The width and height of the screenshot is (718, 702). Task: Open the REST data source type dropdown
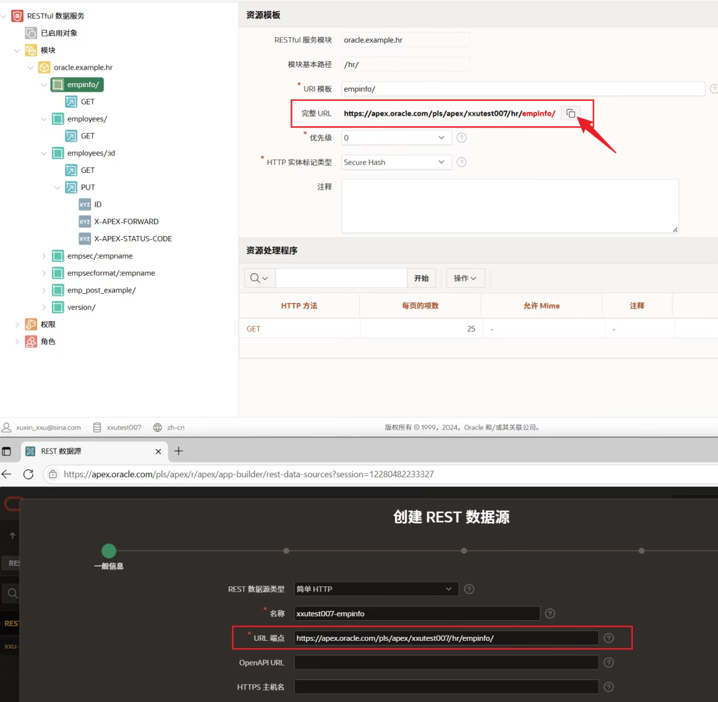(x=376, y=589)
